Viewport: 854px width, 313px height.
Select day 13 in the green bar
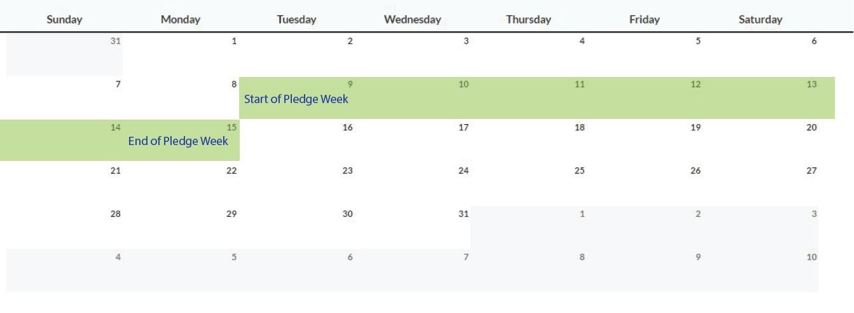811,84
